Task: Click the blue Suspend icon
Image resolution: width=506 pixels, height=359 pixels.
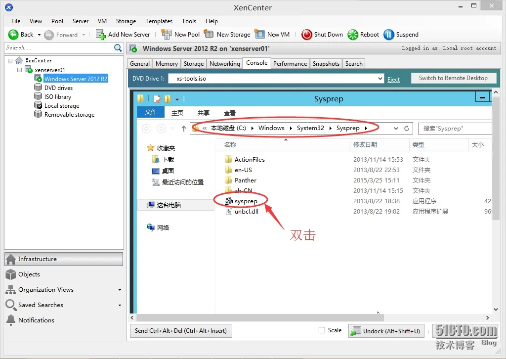Action: pos(389,35)
